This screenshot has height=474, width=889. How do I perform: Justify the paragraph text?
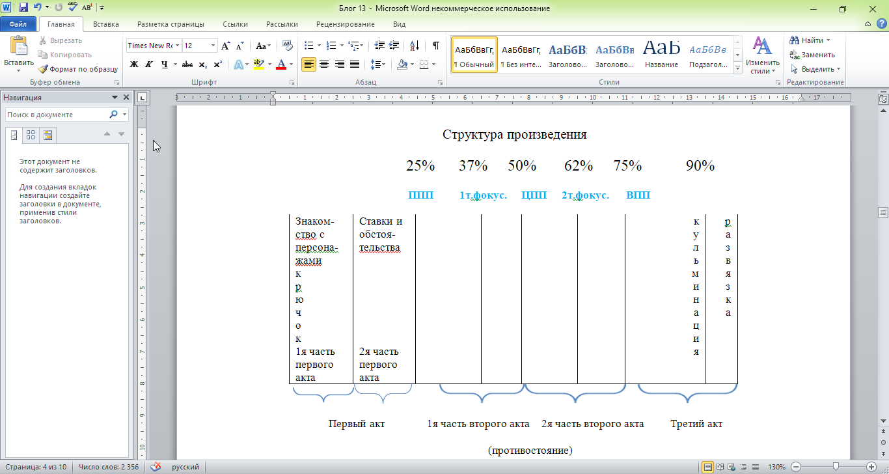(x=355, y=64)
